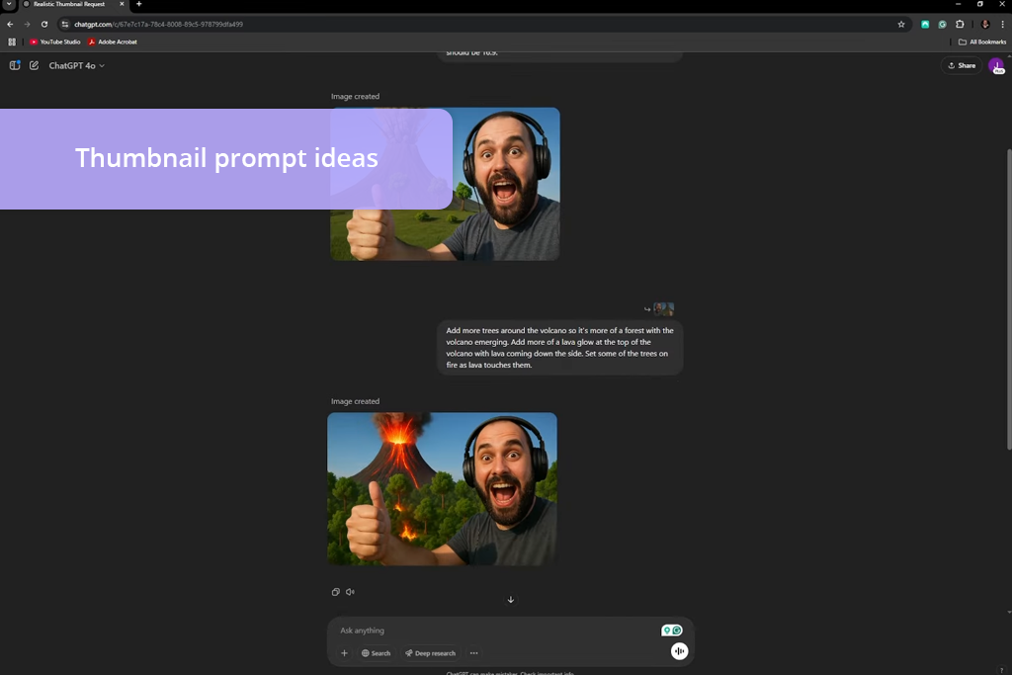Bookmark this page with the star

901,24
